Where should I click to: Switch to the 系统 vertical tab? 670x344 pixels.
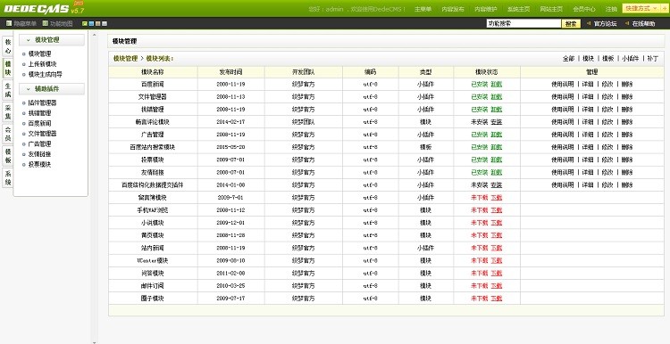8,178
